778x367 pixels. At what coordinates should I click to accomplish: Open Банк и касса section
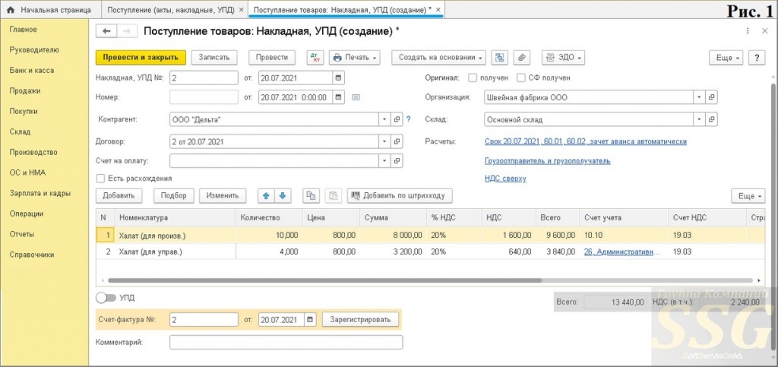coord(32,71)
